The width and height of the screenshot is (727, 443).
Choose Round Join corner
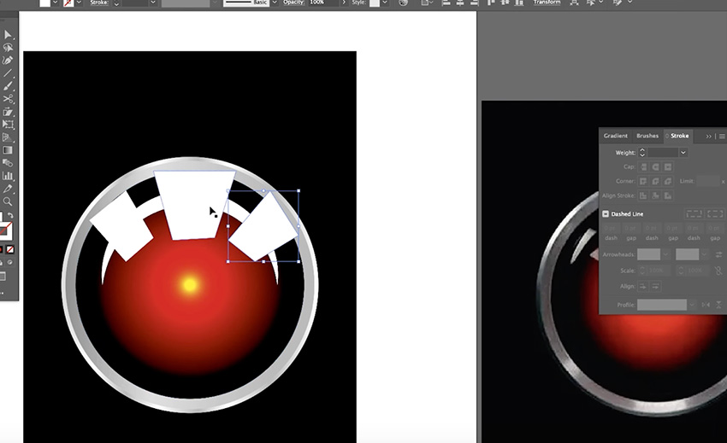[x=656, y=181]
